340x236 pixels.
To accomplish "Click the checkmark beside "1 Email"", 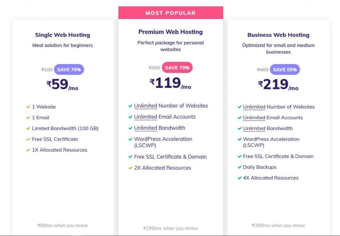I will coord(28,118).
